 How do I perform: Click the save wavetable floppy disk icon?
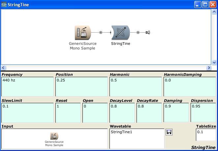point(169,132)
